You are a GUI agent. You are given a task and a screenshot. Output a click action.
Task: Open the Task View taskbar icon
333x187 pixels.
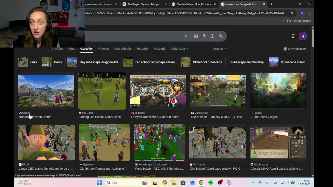coord(155,183)
